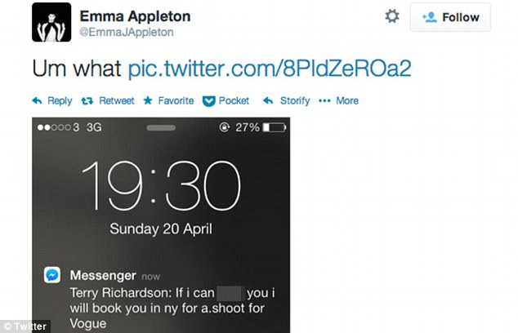Click the Messenger app icon in notification
This screenshot has height=333, width=518.
click(51, 275)
